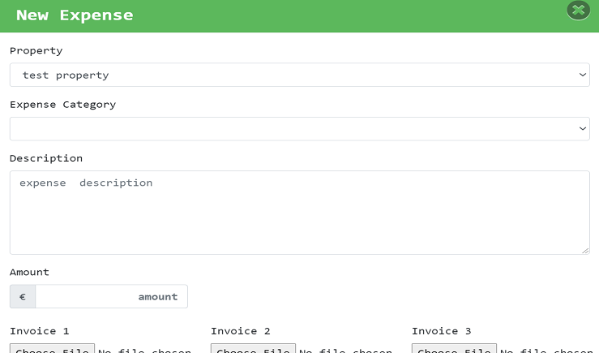Choose a file for Invoice 1
The width and height of the screenshot is (599, 353).
pyautogui.click(x=52, y=350)
